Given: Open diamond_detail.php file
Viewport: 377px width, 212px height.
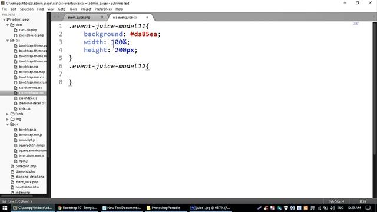Looking at the screenshot, I should [30, 177].
